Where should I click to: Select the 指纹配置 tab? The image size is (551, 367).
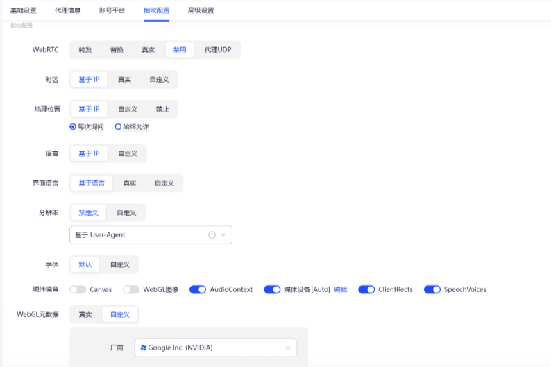pos(156,10)
